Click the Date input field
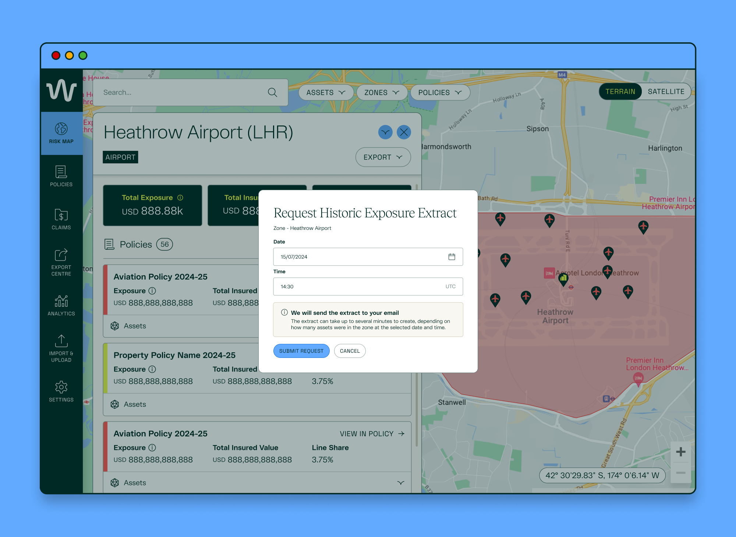This screenshot has height=537, width=736. pos(368,257)
